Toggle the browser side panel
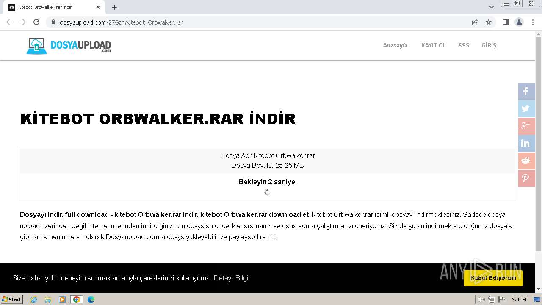The image size is (542, 305). (x=505, y=22)
